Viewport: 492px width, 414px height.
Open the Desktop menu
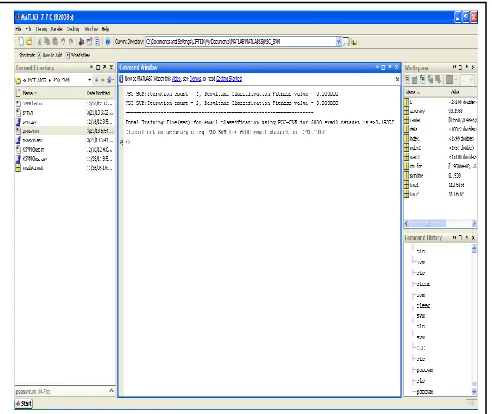73,29
